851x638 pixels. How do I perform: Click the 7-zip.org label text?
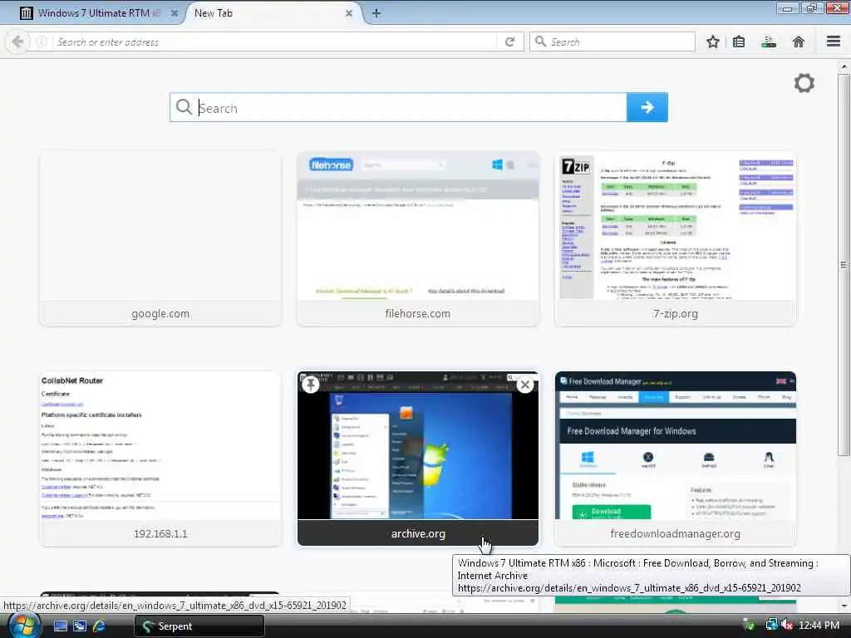[675, 313]
